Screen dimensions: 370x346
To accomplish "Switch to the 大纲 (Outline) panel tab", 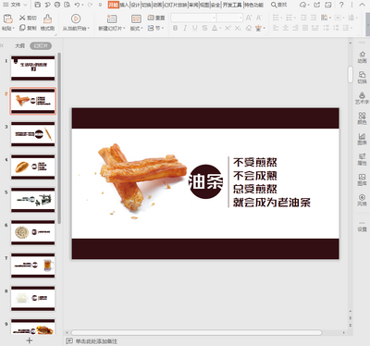I will [x=20, y=46].
